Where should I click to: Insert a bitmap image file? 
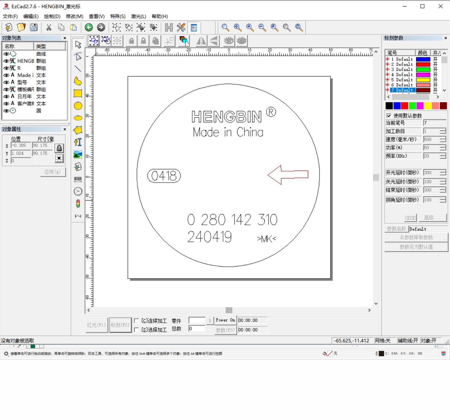78,155
